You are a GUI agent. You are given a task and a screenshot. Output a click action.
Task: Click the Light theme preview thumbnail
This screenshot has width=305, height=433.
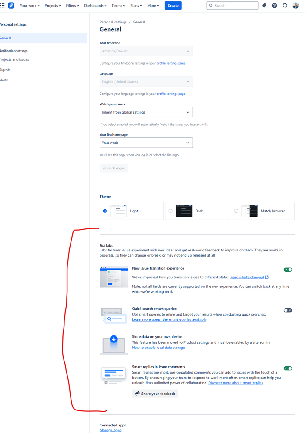pos(119,211)
